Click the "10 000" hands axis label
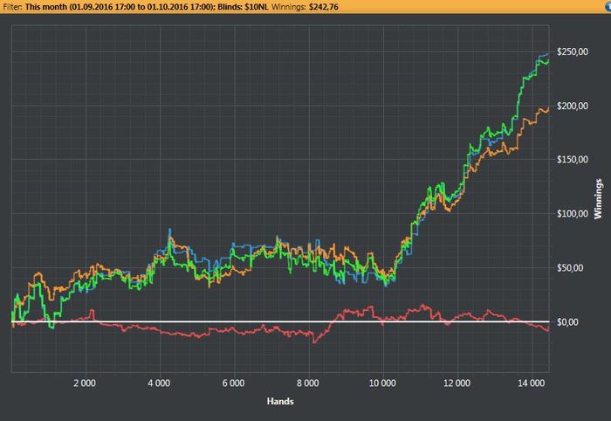Screen dimensions: 611x421 click(382, 383)
